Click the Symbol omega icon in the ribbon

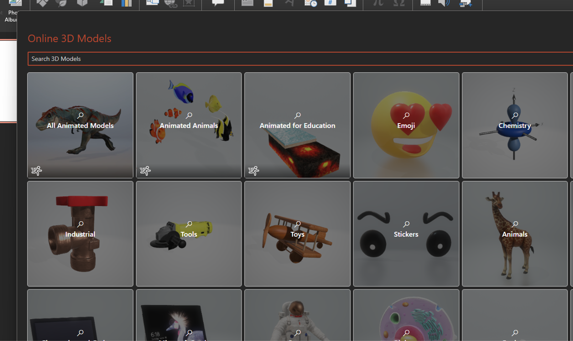click(399, 3)
